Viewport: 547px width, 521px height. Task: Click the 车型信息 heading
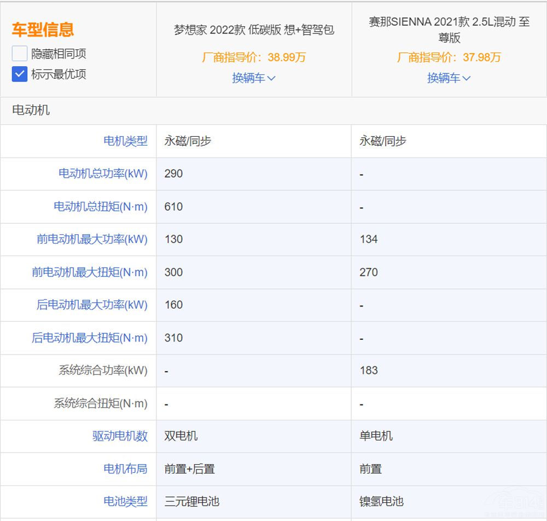[x=43, y=30]
